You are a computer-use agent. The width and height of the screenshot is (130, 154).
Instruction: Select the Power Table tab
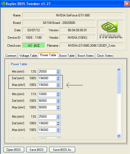click(48, 55)
